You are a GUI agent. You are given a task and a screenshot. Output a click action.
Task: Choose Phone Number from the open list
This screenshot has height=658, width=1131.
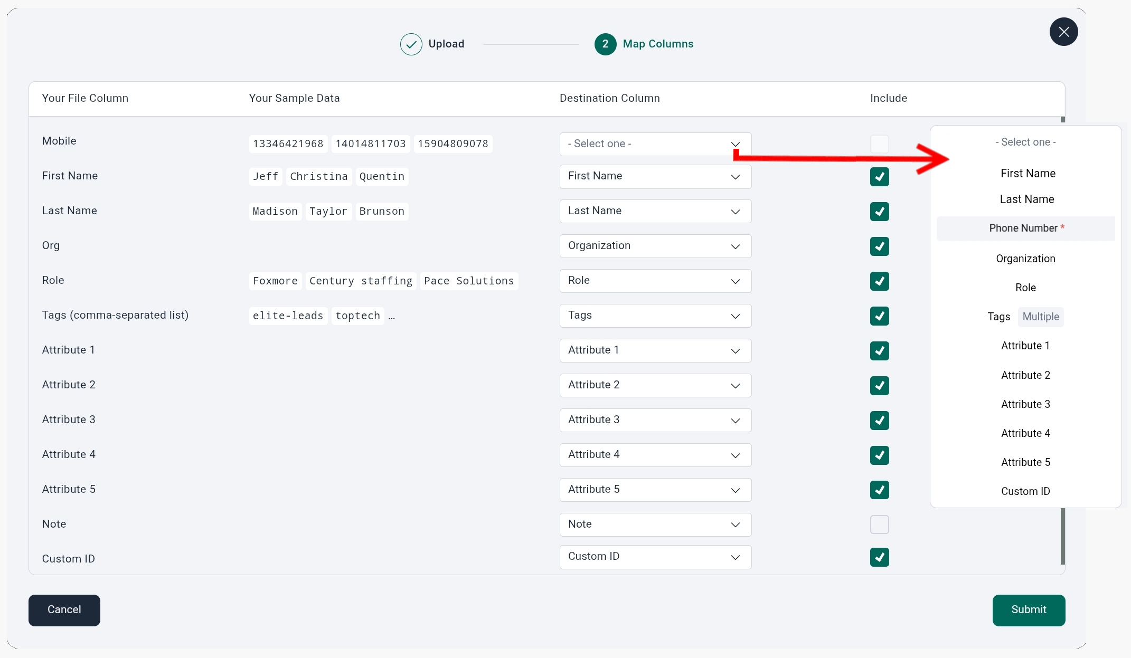pyautogui.click(x=1025, y=228)
